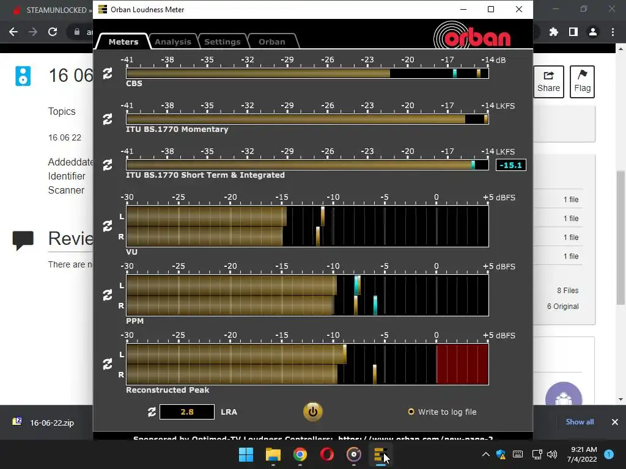Go back in the Chrome browser
The width and height of the screenshot is (626, 469).
pos(13,32)
